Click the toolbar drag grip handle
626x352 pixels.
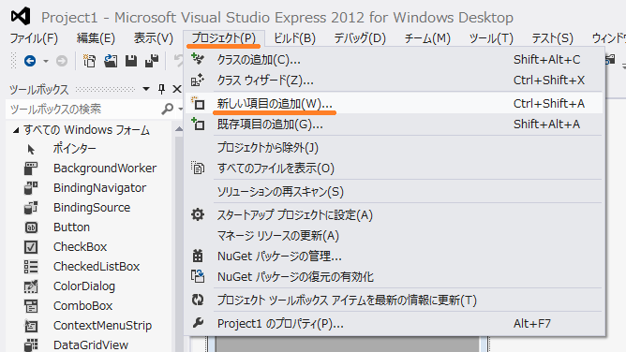click(x=14, y=61)
